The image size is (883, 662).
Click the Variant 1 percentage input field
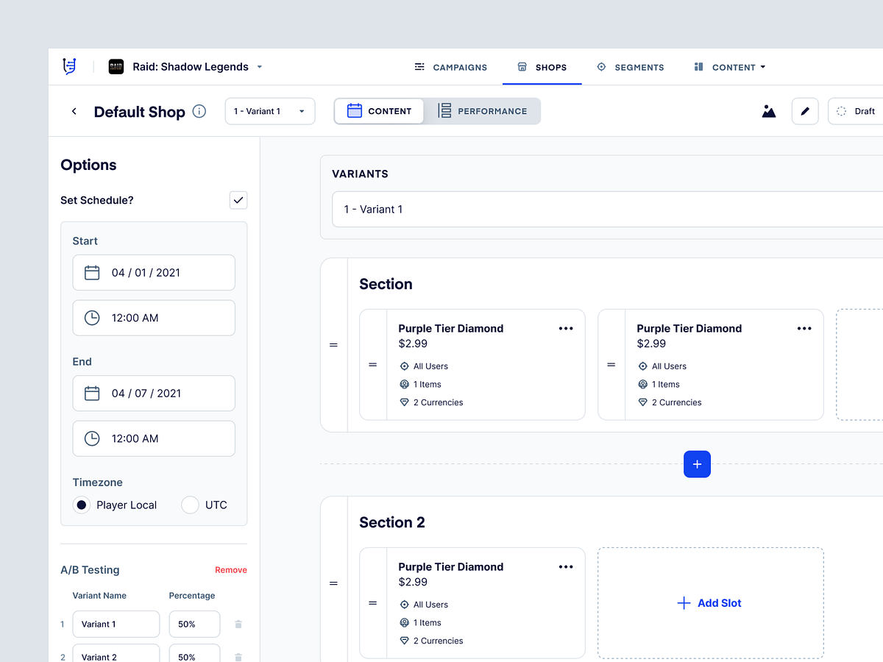coord(194,624)
